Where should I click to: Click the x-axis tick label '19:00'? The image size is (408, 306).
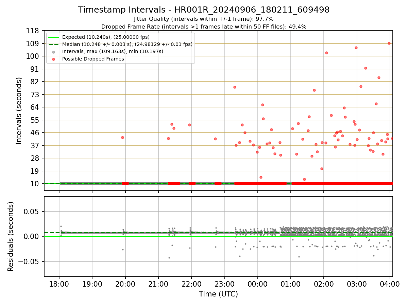click(x=92, y=284)
